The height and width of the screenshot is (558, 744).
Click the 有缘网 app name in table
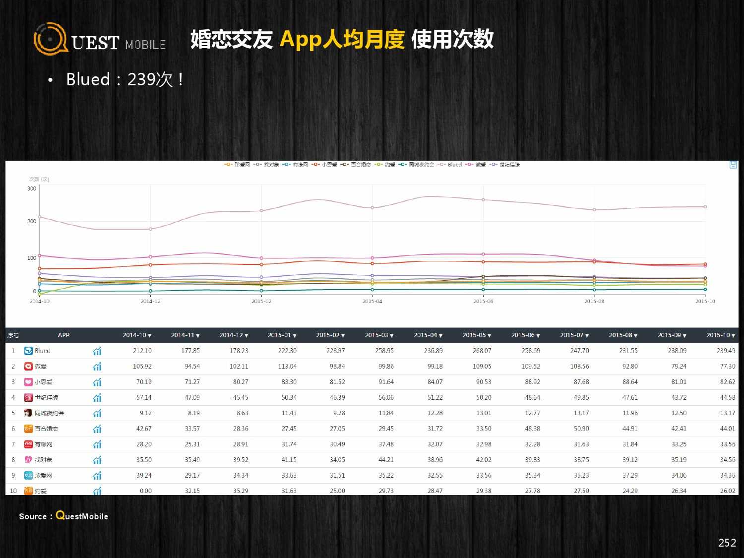pos(44,444)
